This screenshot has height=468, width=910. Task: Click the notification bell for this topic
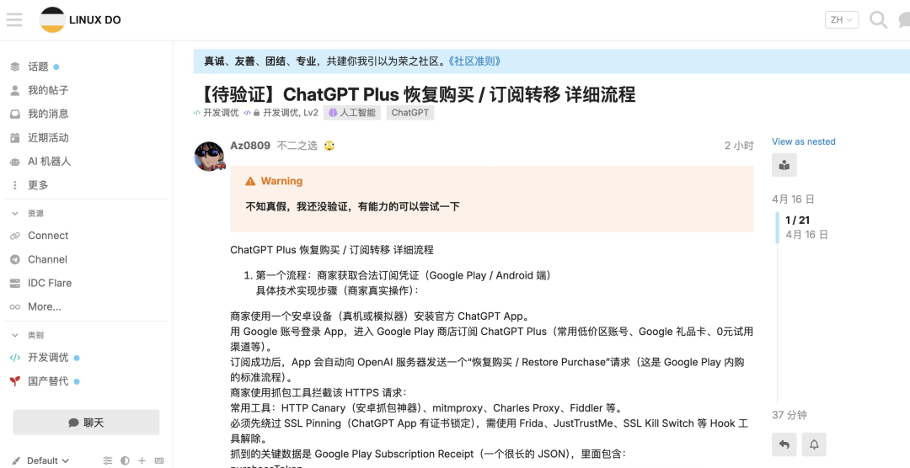pos(814,444)
